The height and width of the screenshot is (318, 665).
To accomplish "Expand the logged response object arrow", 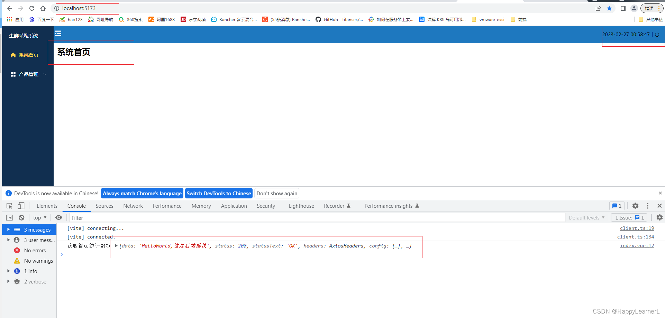I will click(116, 246).
